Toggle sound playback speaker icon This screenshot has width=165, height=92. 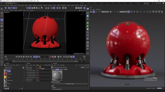click(39, 57)
